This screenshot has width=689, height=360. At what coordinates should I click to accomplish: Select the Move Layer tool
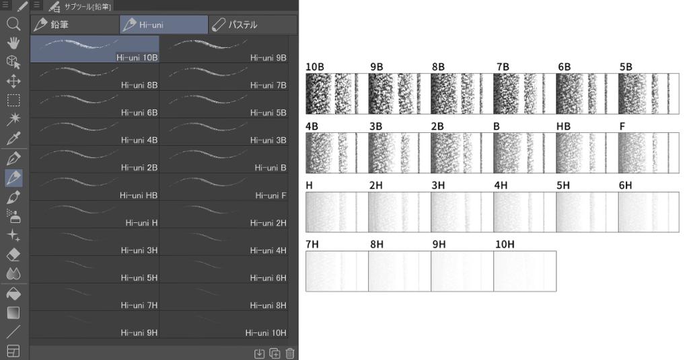tap(13, 81)
